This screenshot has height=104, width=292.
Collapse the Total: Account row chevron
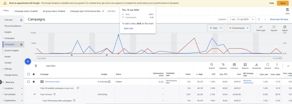[35, 94]
